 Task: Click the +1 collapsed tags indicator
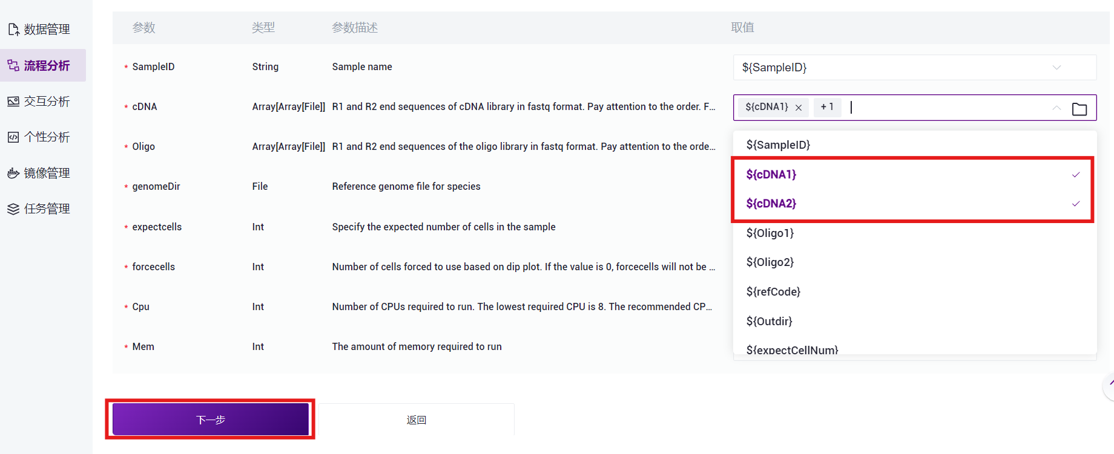(827, 107)
